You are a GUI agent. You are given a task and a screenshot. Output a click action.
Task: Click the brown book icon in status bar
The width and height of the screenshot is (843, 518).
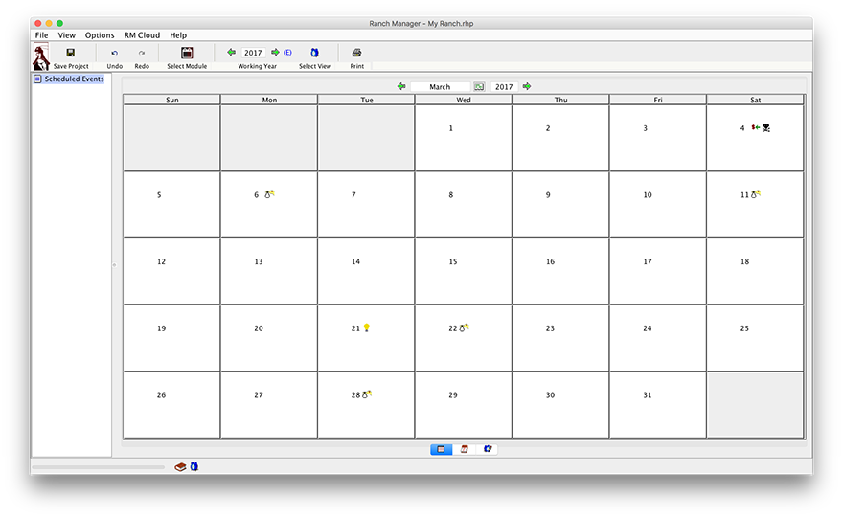coord(179,467)
